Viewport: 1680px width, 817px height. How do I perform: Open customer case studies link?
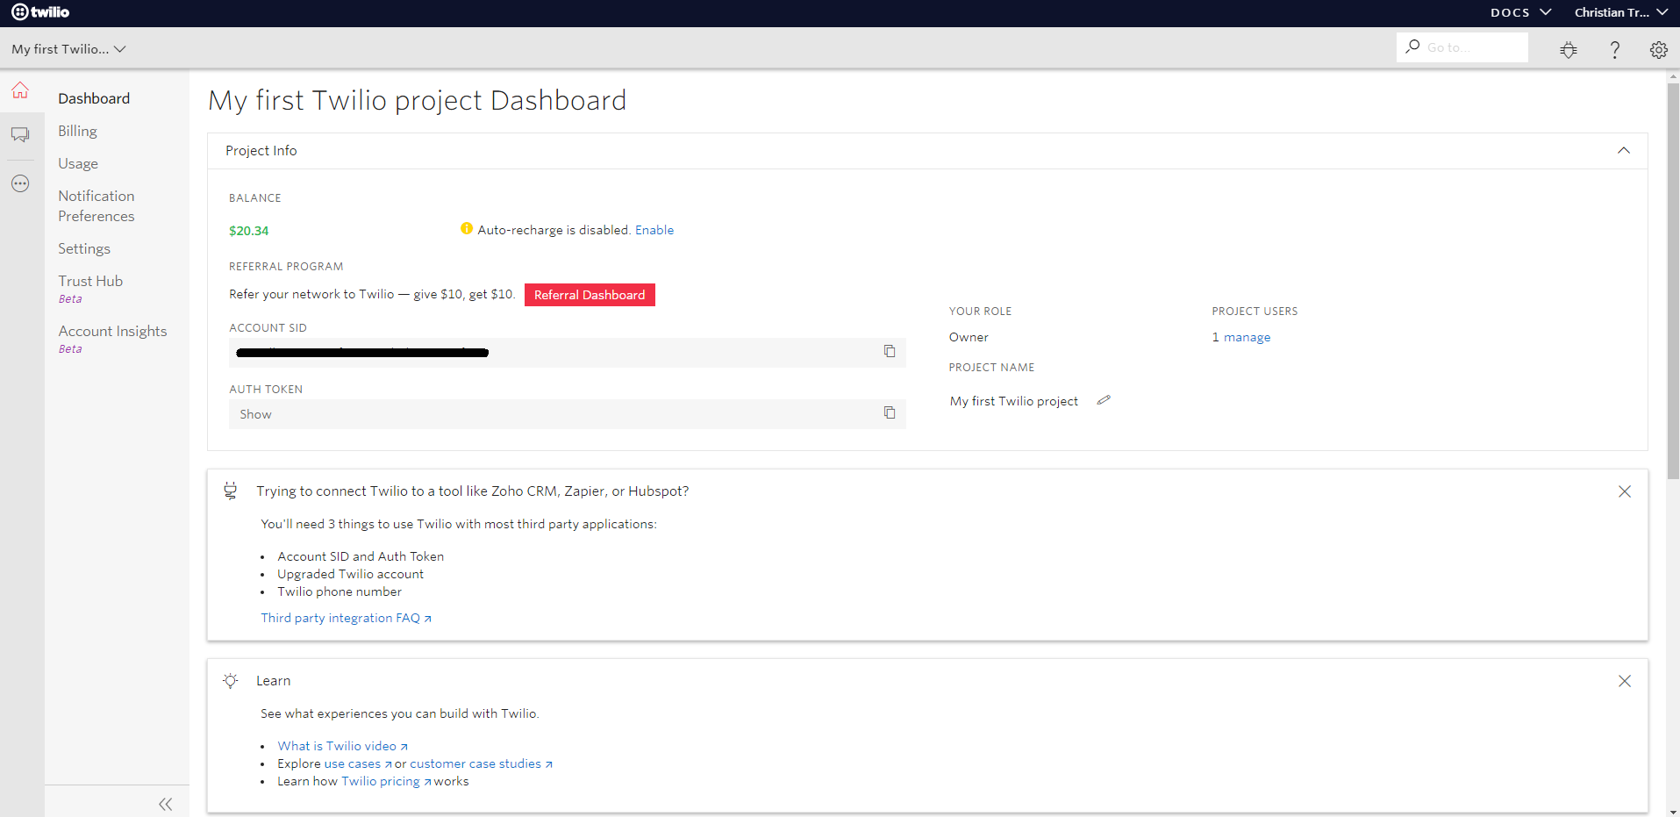tap(481, 763)
